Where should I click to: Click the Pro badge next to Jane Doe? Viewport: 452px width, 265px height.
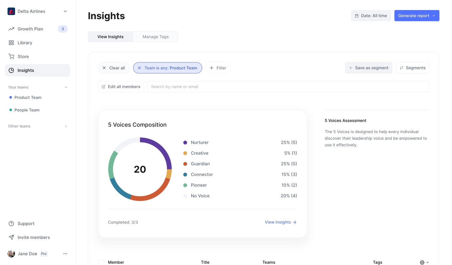pyautogui.click(x=44, y=254)
